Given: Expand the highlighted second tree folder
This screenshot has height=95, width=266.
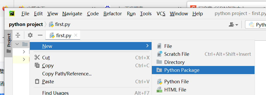Looking at the screenshot, I should (x=24, y=59).
